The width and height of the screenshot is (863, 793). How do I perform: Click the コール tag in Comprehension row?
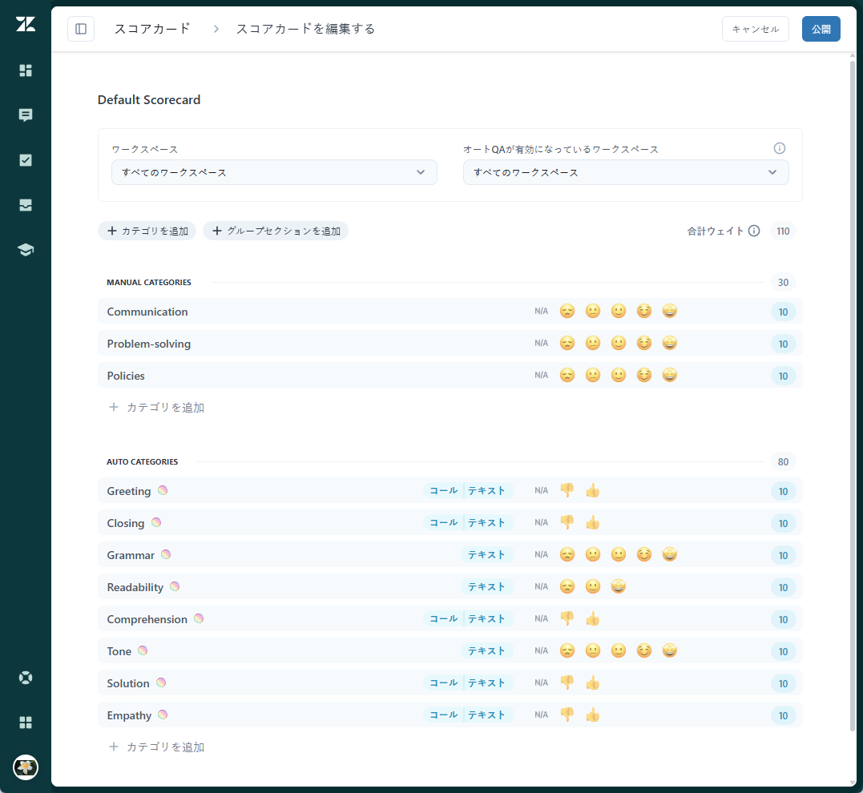(444, 618)
